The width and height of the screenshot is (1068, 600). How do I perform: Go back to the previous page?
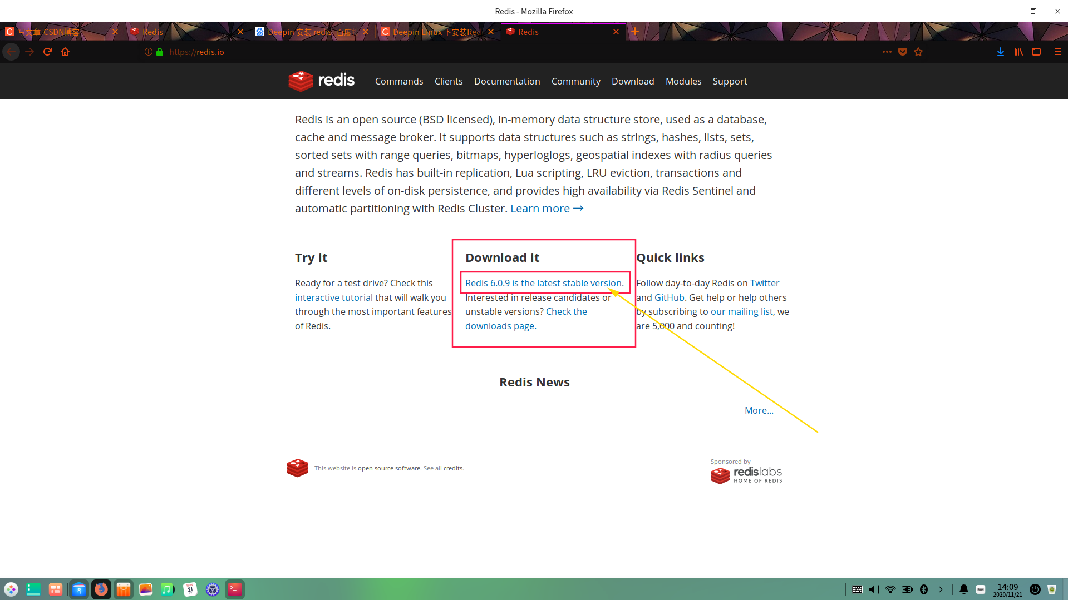(11, 52)
